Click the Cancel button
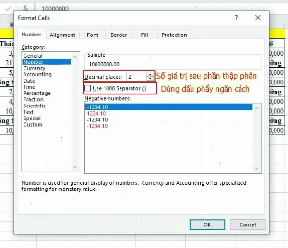 click(248, 224)
